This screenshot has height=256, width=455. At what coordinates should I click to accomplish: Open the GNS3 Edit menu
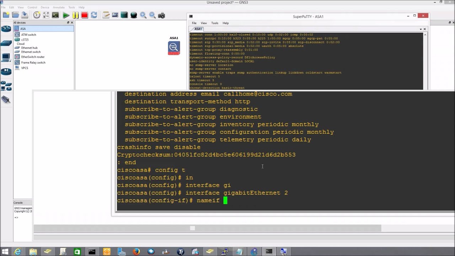pos(12,7)
